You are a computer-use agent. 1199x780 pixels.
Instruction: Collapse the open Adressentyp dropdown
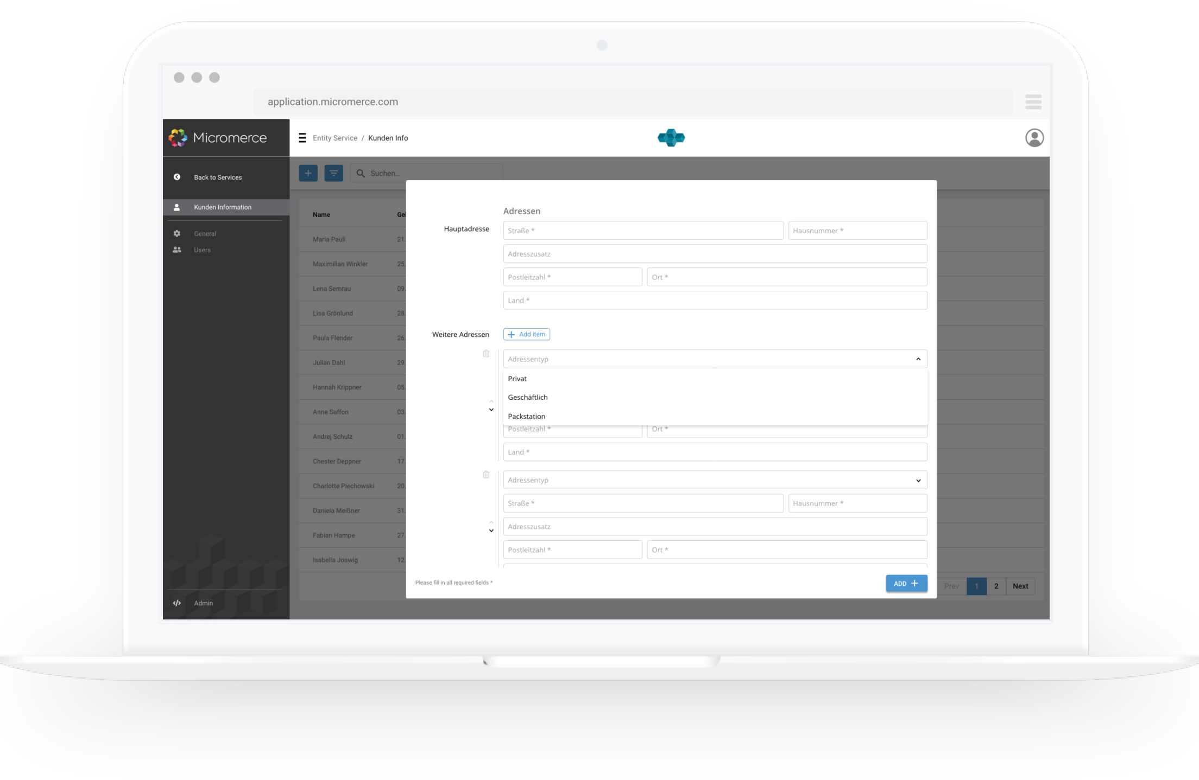[918, 359]
